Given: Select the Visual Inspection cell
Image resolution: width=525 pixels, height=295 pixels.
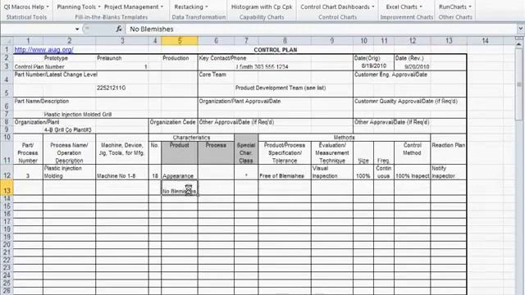Looking at the screenshot, I should point(331,172).
